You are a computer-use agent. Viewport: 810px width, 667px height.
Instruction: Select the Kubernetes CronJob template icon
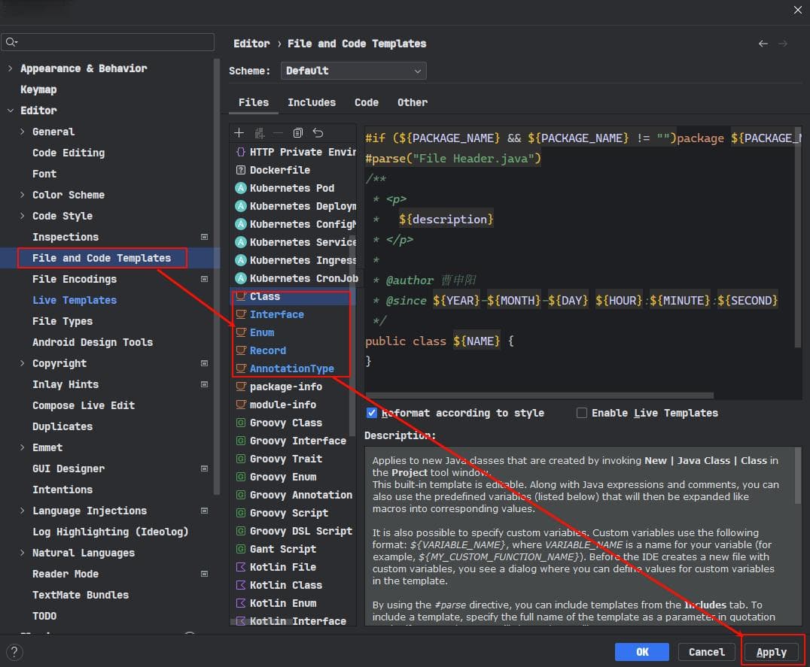point(240,278)
